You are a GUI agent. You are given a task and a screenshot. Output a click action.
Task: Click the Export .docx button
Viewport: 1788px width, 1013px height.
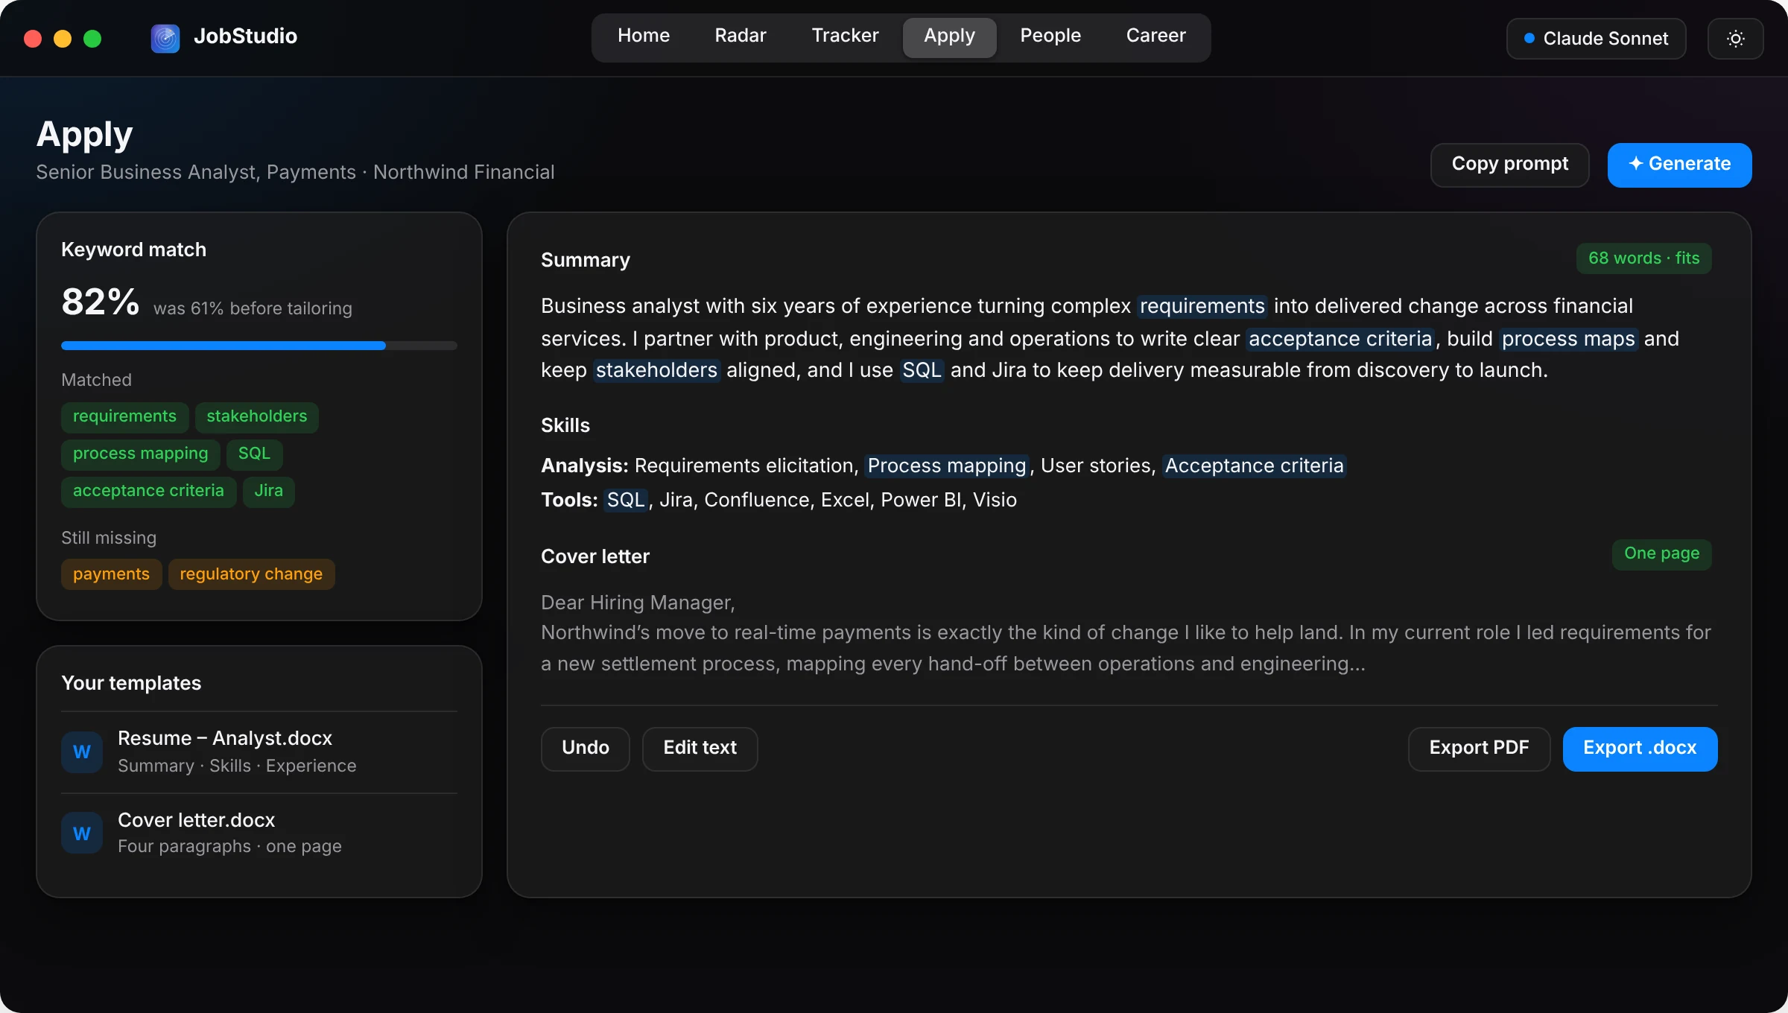click(x=1640, y=749)
